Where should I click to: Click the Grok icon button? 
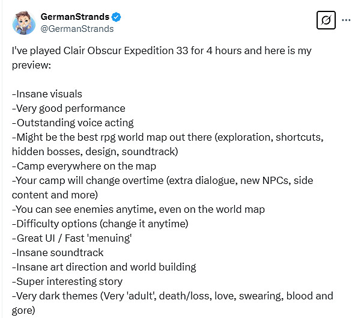click(x=326, y=20)
